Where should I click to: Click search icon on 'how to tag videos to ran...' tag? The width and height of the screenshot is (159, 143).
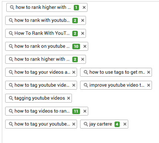coord(11,111)
